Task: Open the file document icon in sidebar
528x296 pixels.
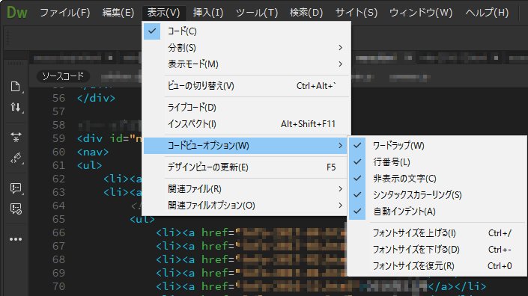Action: 16,87
